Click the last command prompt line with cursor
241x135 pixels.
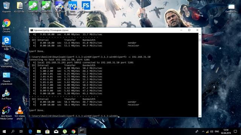pyautogui.click(x=74, y=116)
